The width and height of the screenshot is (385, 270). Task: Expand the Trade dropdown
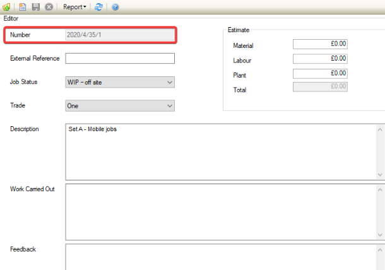point(169,106)
